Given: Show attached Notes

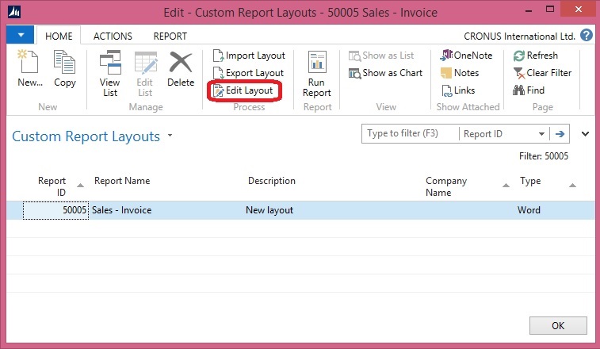Looking at the screenshot, I should 460,73.
